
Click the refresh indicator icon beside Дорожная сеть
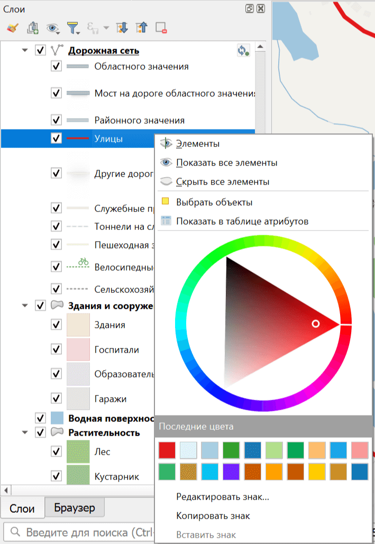[x=243, y=51]
